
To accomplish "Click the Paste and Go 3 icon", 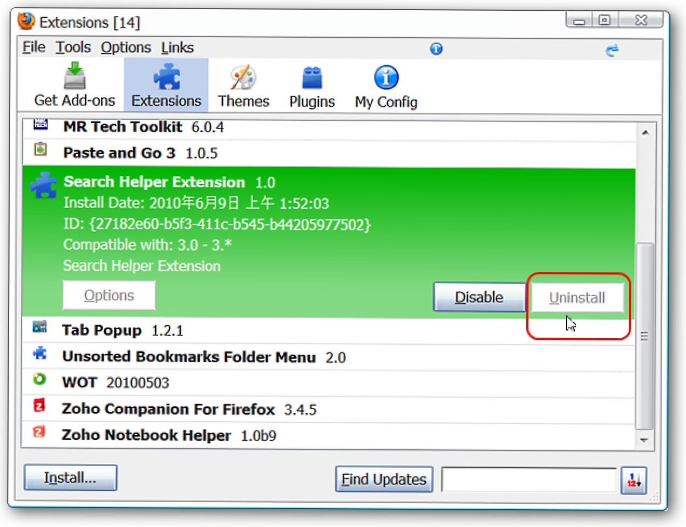I will click(x=40, y=149).
